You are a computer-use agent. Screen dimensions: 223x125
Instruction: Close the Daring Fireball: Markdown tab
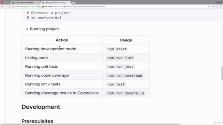click(x=39, y=3)
